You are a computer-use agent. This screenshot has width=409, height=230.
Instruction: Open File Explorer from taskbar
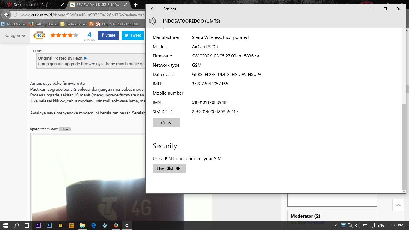(83, 226)
